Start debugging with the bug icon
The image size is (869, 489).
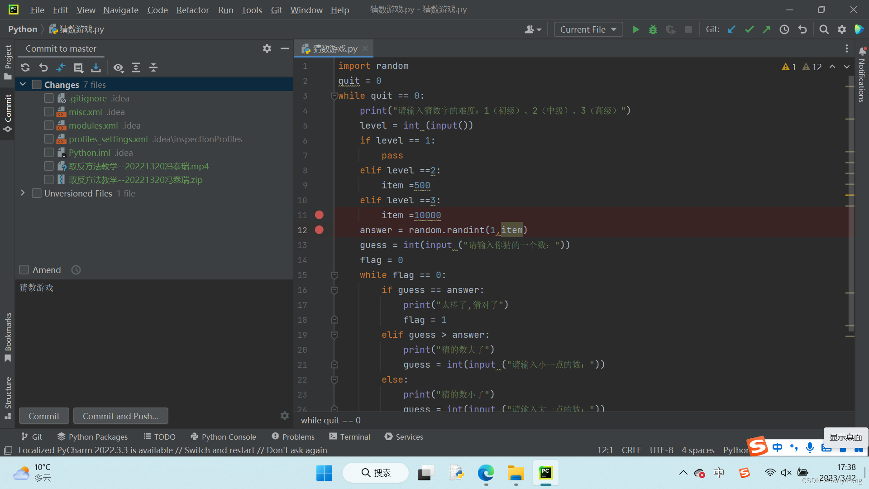click(x=653, y=29)
